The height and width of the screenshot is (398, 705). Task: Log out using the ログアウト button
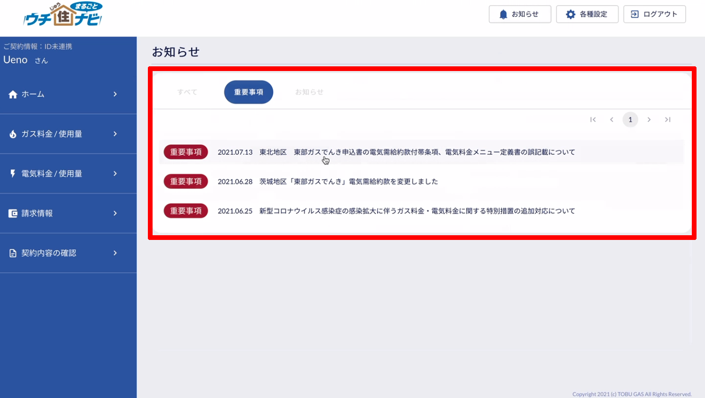654,14
